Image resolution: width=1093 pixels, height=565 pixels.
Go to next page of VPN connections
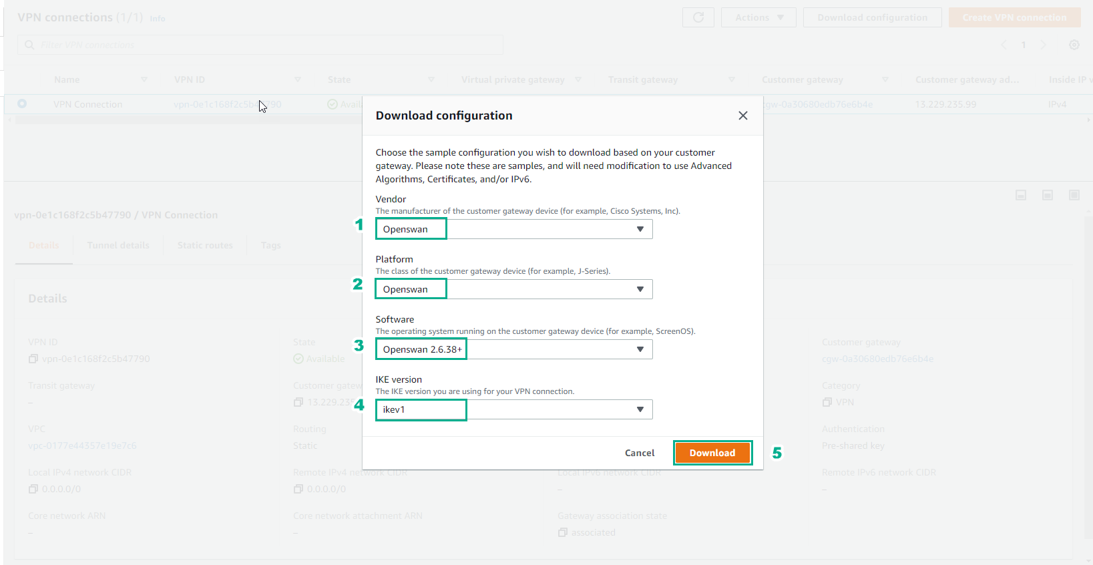coord(1043,45)
